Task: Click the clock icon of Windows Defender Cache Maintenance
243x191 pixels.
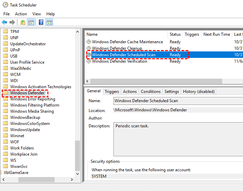Action: (89, 42)
